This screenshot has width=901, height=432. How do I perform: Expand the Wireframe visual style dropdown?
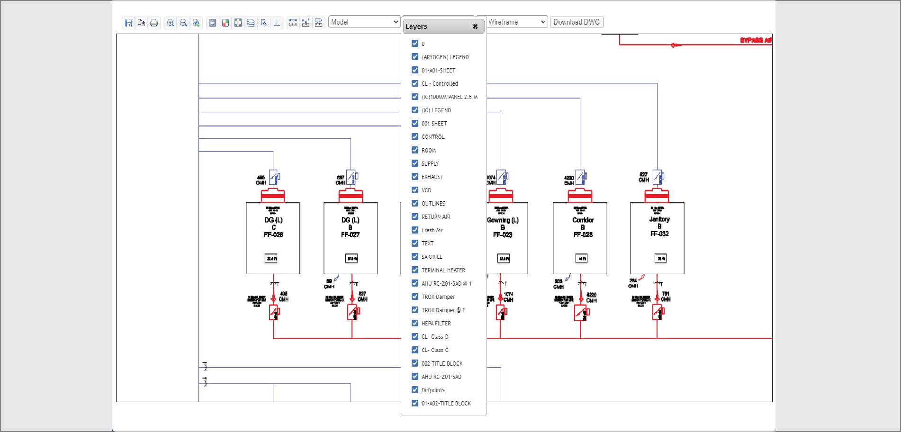click(516, 22)
